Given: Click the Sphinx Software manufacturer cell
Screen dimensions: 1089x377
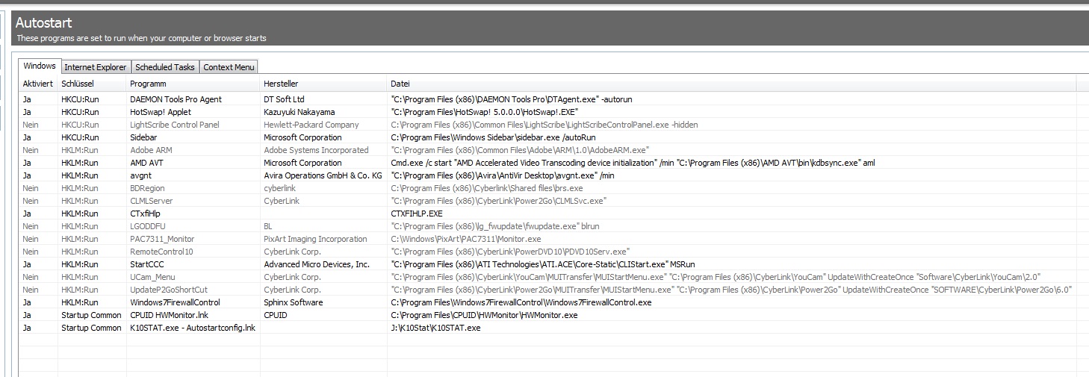Looking at the screenshot, I should (294, 302).
